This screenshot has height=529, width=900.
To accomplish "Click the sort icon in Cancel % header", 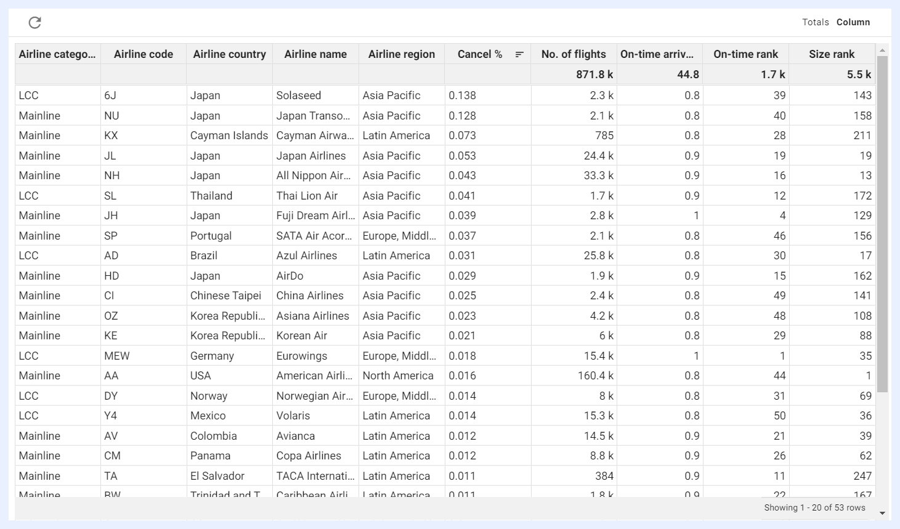I will 519,54.
